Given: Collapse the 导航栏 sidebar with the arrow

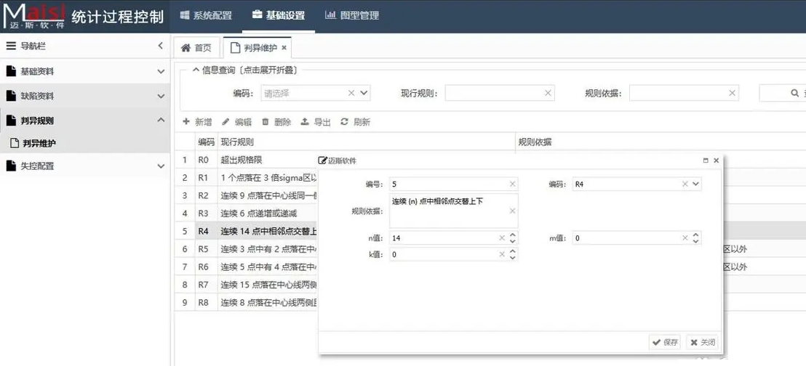Looking at the screenshot, I should 160,46.
